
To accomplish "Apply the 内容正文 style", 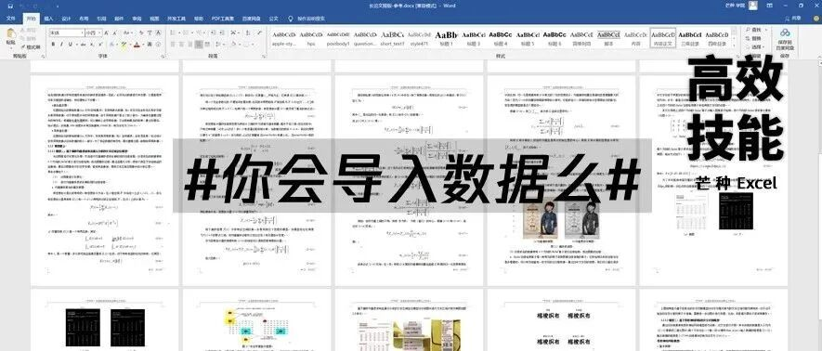I will [662, 38].
